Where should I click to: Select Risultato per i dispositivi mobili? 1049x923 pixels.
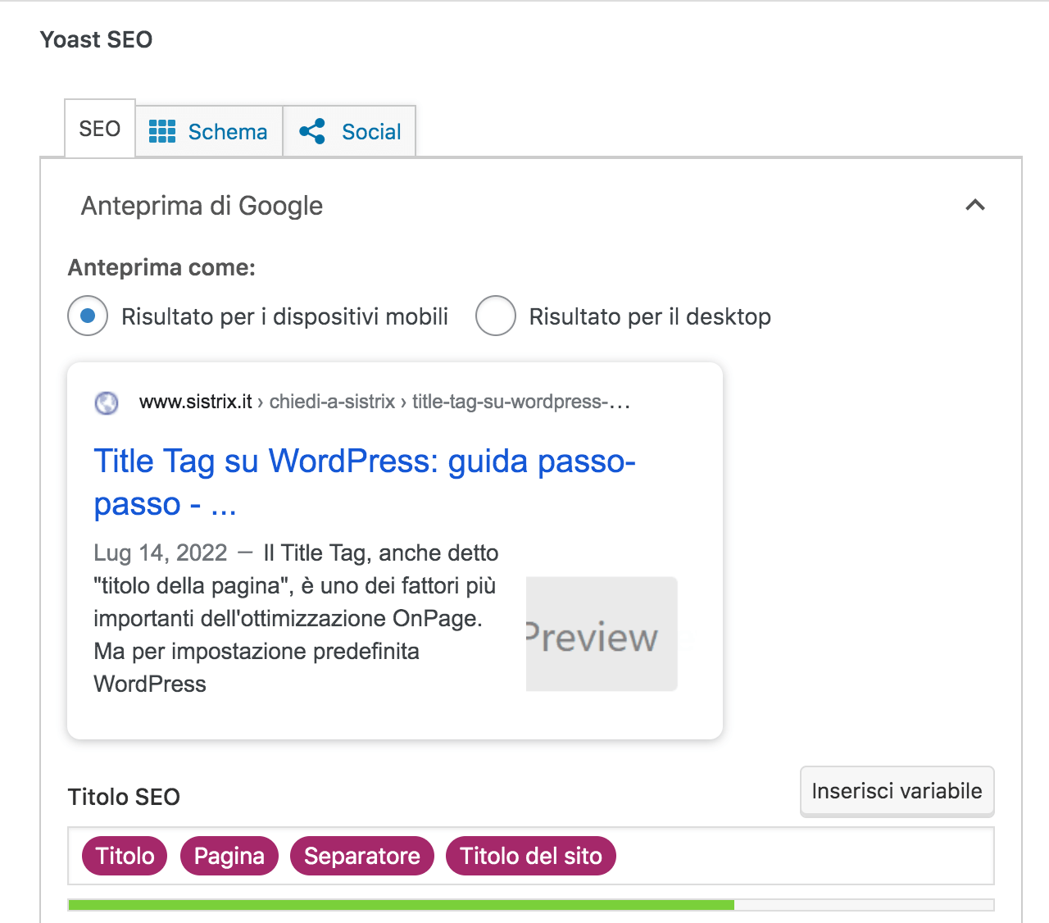click(x=88, y=316)
